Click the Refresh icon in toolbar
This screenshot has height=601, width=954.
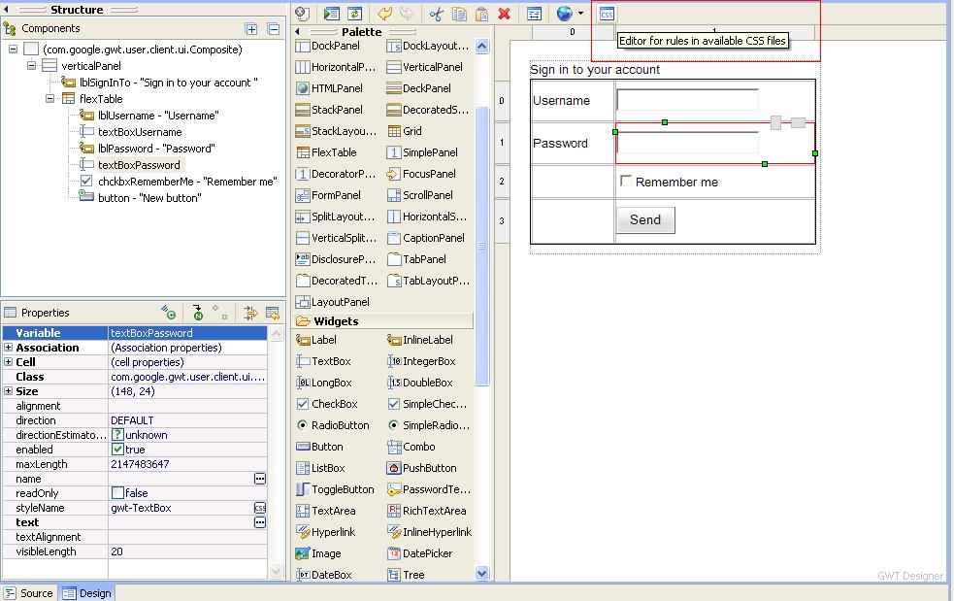point(354,14)
